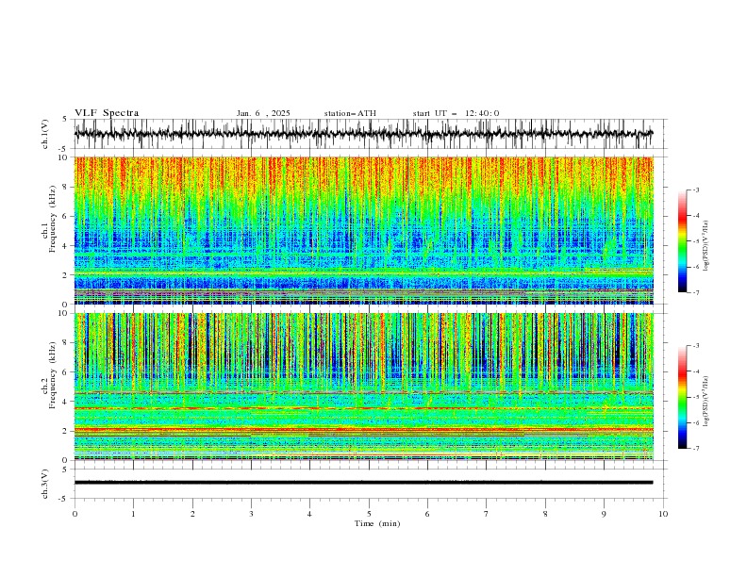The width and height of the screenshot is (747, 577).
Task: Click the upper PSD color scale bar
Action: [682, 241]
